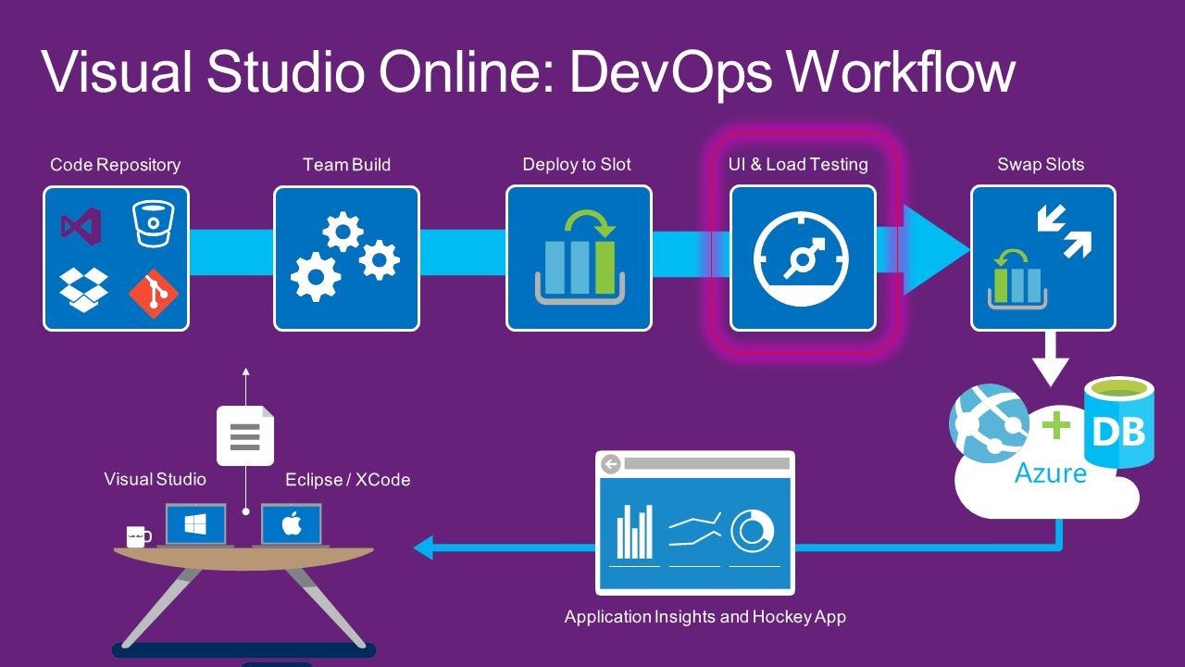Screen dimensions: 1185x667
Task: Select the Windows logo on the laptop
Action: [x=197, y=525]
